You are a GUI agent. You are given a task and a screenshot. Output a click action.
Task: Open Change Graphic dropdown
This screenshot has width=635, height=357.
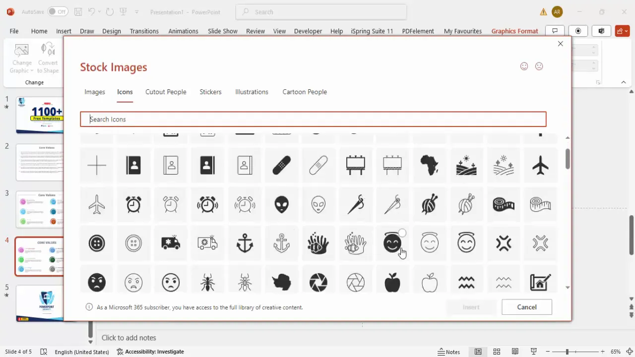tap(22, 59)
